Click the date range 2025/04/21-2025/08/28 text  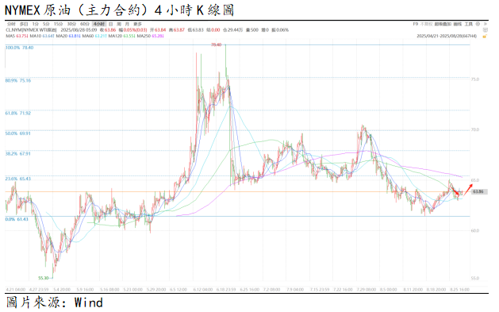coord(447,37)
